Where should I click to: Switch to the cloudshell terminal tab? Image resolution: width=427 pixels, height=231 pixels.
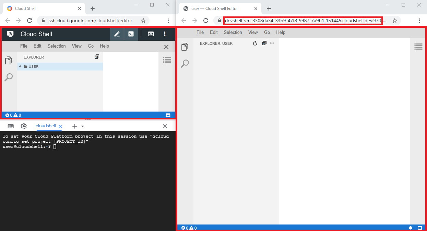coord(46,126)
